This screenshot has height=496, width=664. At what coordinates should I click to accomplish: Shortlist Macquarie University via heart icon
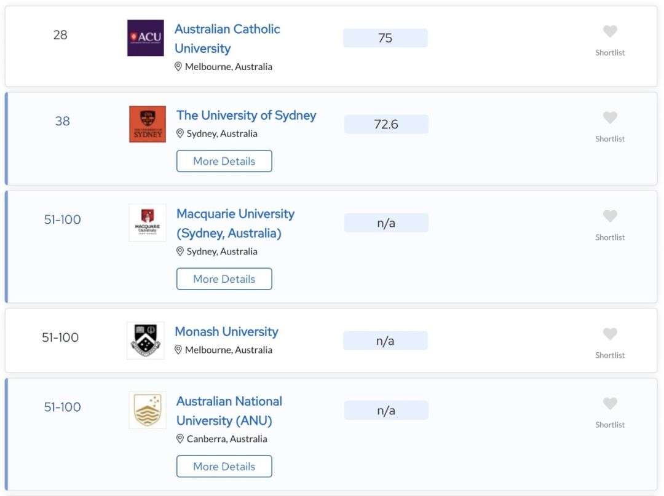tap(610, 216)
